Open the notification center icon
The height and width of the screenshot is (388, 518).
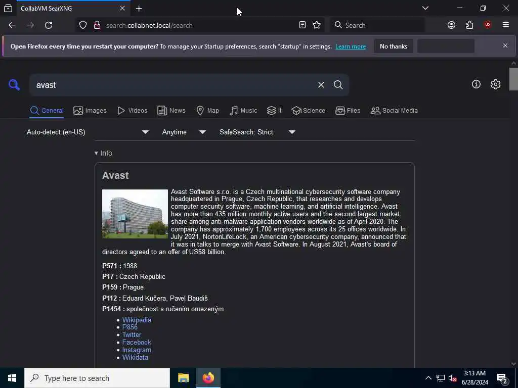pos(502,378)
